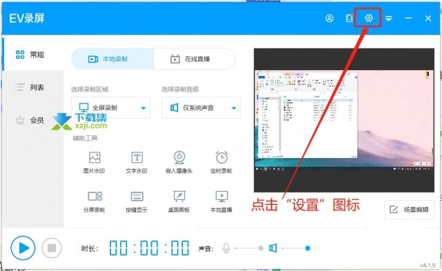Image resolution: width=442 pixels, height=271 pixels.
Task: Open the 嵌入摄像头 tool
Action: [179, 162]
